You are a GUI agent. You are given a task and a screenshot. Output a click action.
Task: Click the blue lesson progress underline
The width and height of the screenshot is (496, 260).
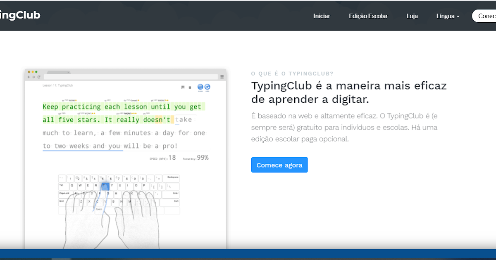coord(83,151)
